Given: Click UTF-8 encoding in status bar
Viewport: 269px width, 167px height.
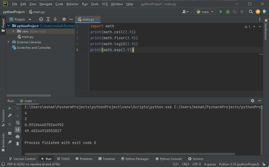Looking at the screenshot, I should tap(196, 164).
